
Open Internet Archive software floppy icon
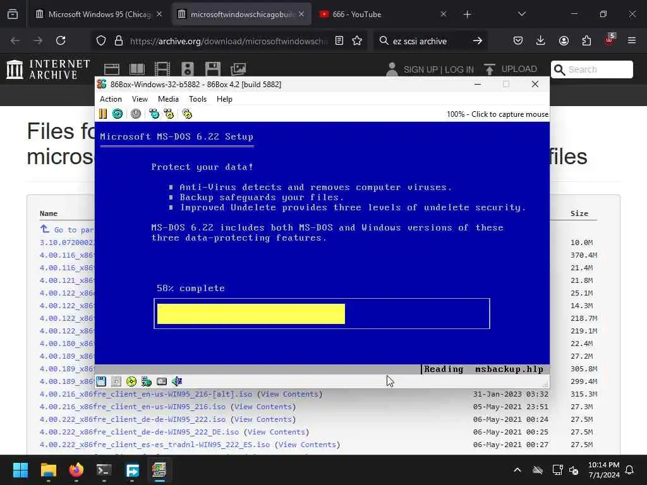pos(213,69)
